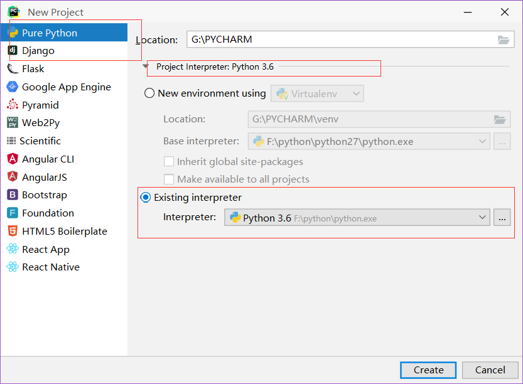Select Foundation project type
Screen dimensions: 523x384
coord(64,213)
